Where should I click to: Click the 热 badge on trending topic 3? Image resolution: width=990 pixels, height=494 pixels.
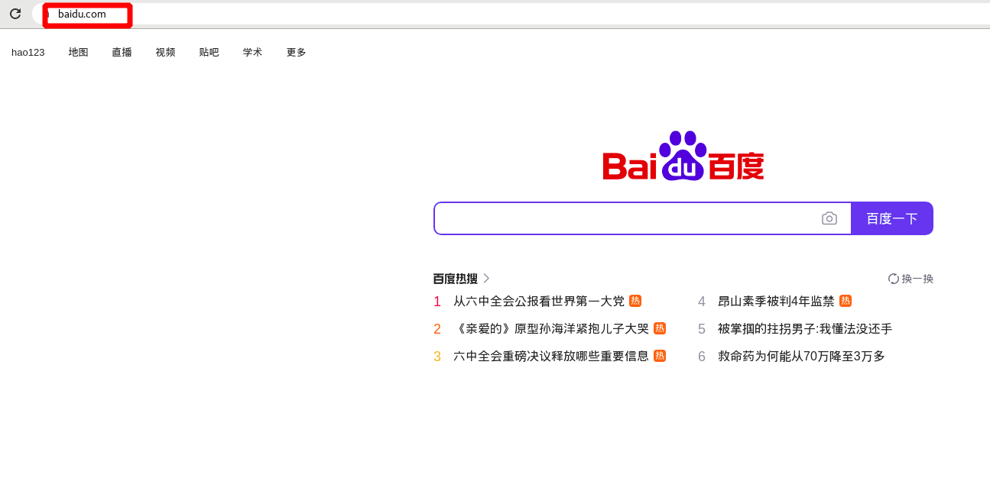[x=659, y=356]
